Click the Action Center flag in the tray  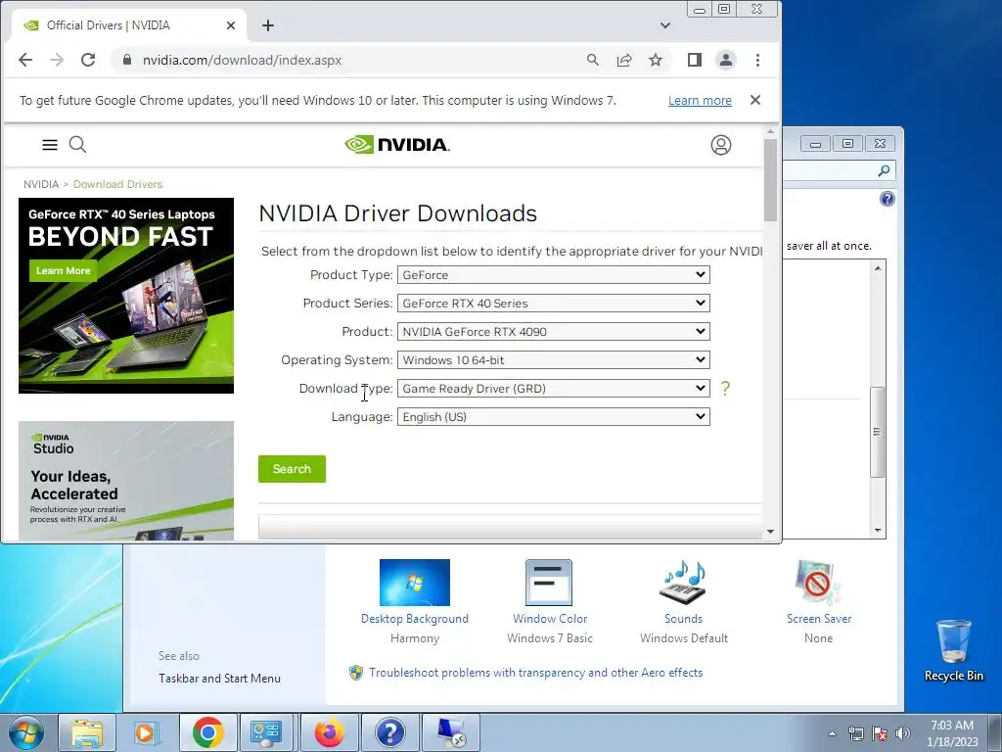pyautogui.click(x=880, y=733)
